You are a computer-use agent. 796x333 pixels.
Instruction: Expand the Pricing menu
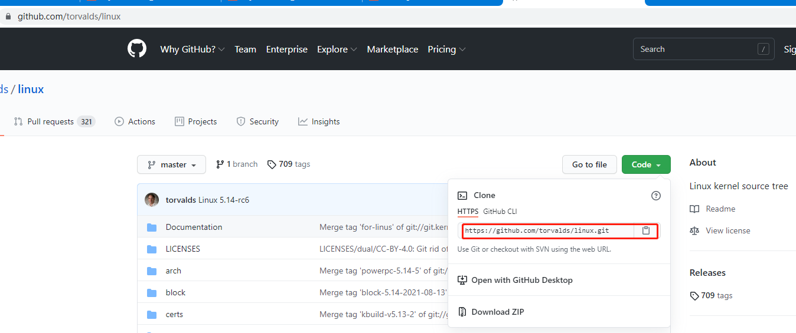point(446,50)
